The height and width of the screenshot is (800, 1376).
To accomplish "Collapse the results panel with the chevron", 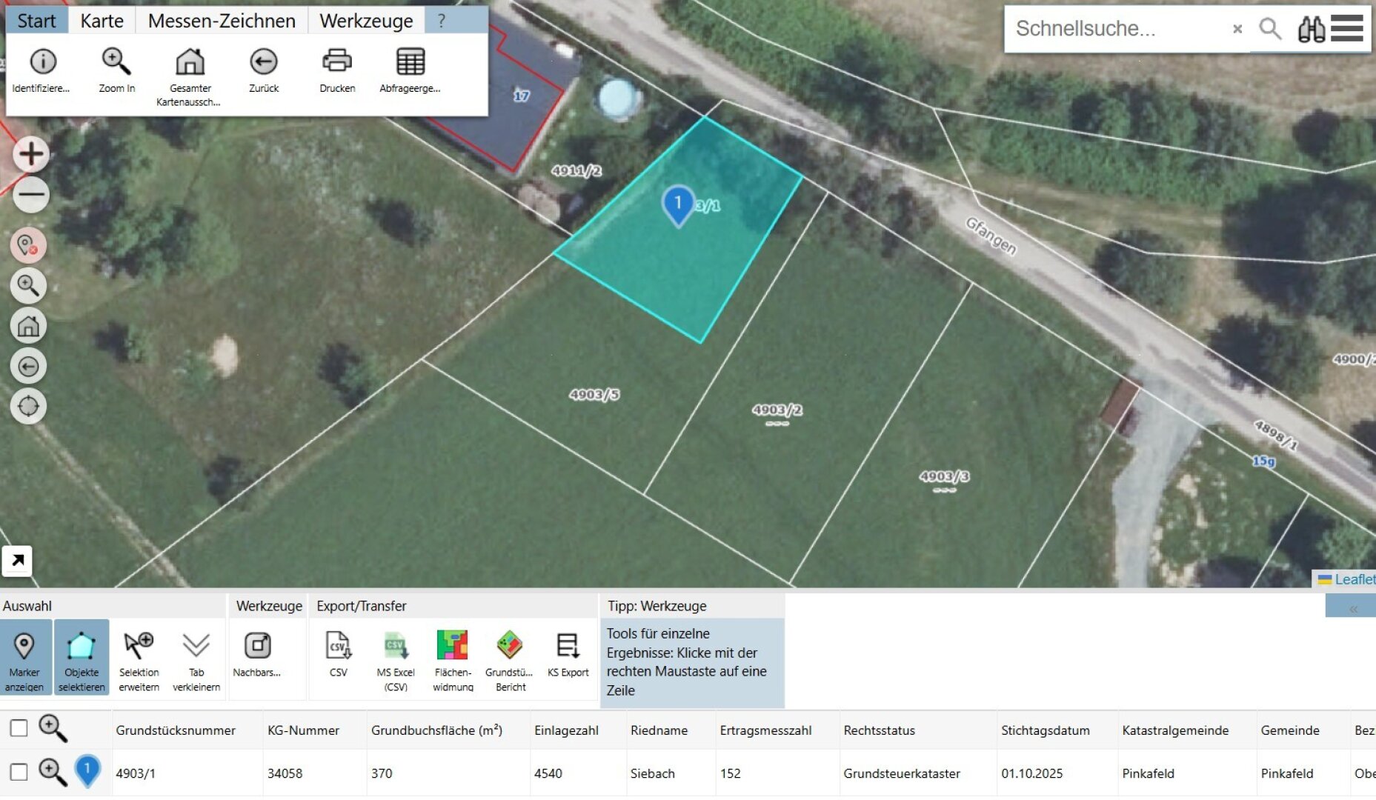I will point(1355,607).
